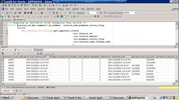Open the Windows Start button
Viewport: 179px width, 100px height.
coord(5,98)
